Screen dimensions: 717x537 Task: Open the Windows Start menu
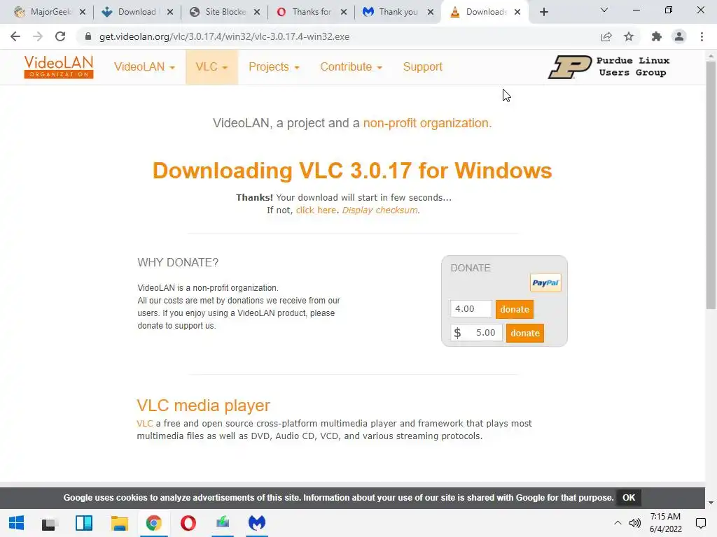pos(17,523)
